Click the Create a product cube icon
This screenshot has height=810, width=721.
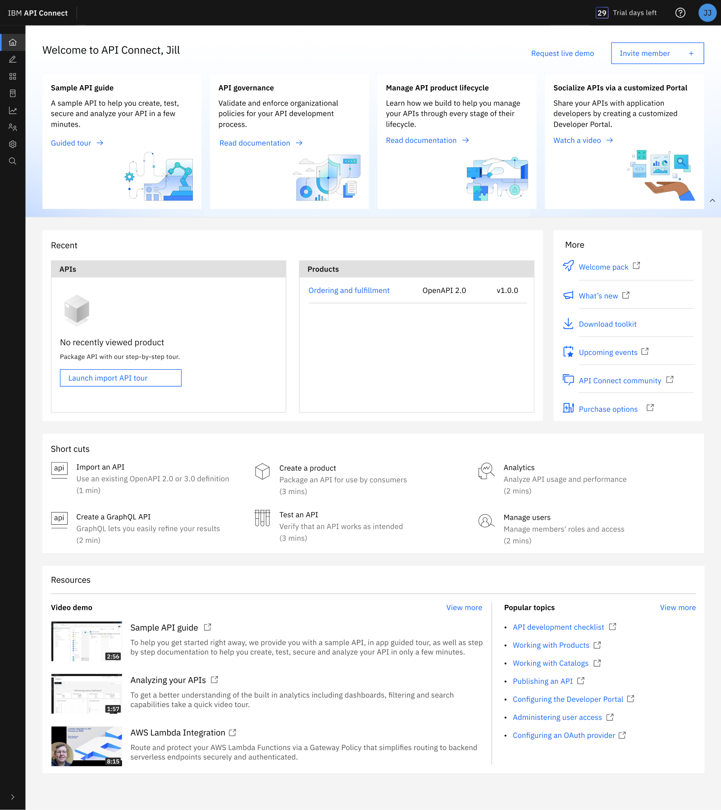(262, 471)
